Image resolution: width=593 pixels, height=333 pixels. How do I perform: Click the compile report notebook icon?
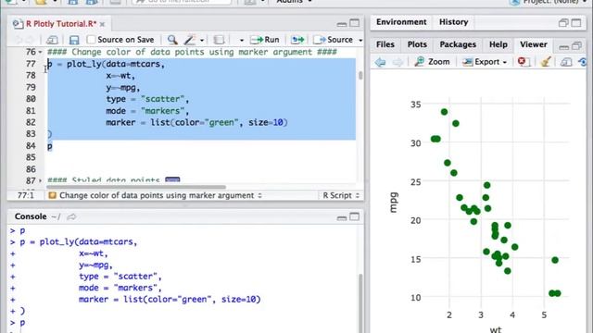(x=219, y=40)
